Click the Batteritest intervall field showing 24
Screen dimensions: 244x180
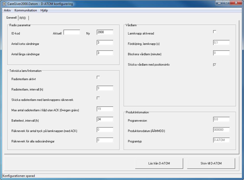point(105,119)
